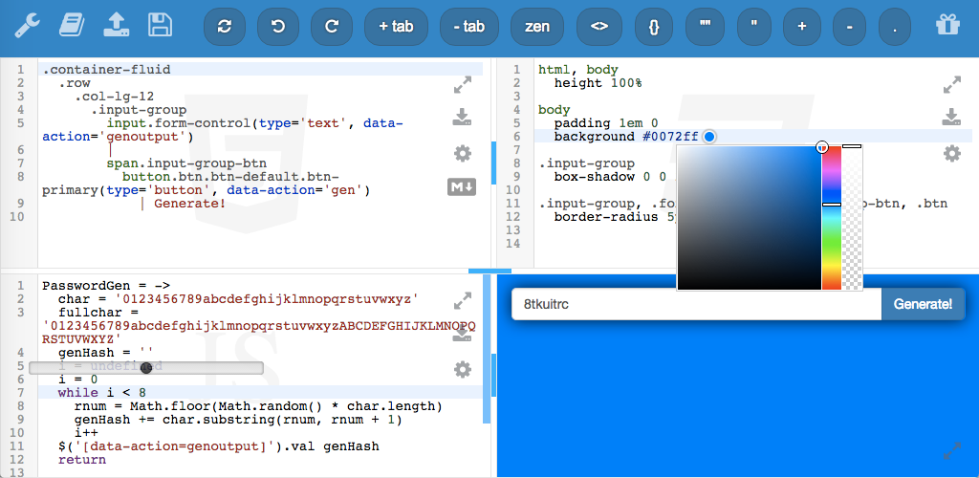This screenshot has width=979, height=478.
Task: Pick color in saturation gradient square
Action: coord(750,218)
